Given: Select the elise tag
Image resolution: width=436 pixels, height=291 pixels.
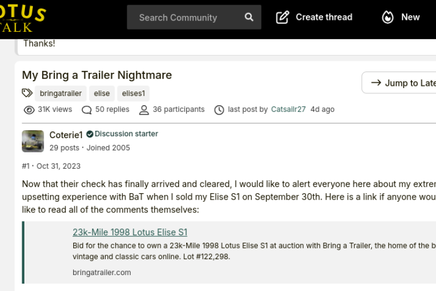Looking at the screenshot, I should pos(102,93).
